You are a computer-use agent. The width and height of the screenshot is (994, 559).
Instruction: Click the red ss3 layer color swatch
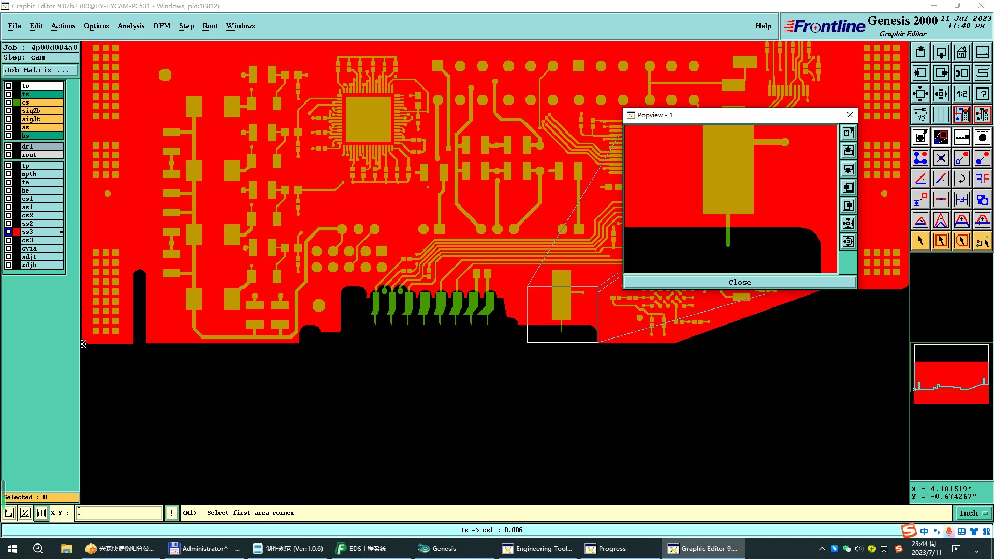pyautogui.click(x=17, y=232)
